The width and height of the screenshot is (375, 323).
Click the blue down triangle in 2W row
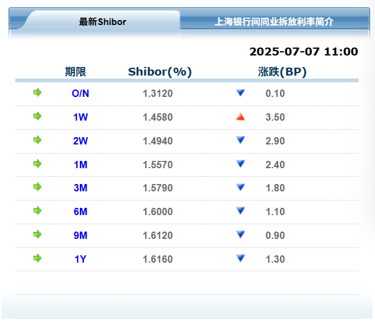coord(240,140)
